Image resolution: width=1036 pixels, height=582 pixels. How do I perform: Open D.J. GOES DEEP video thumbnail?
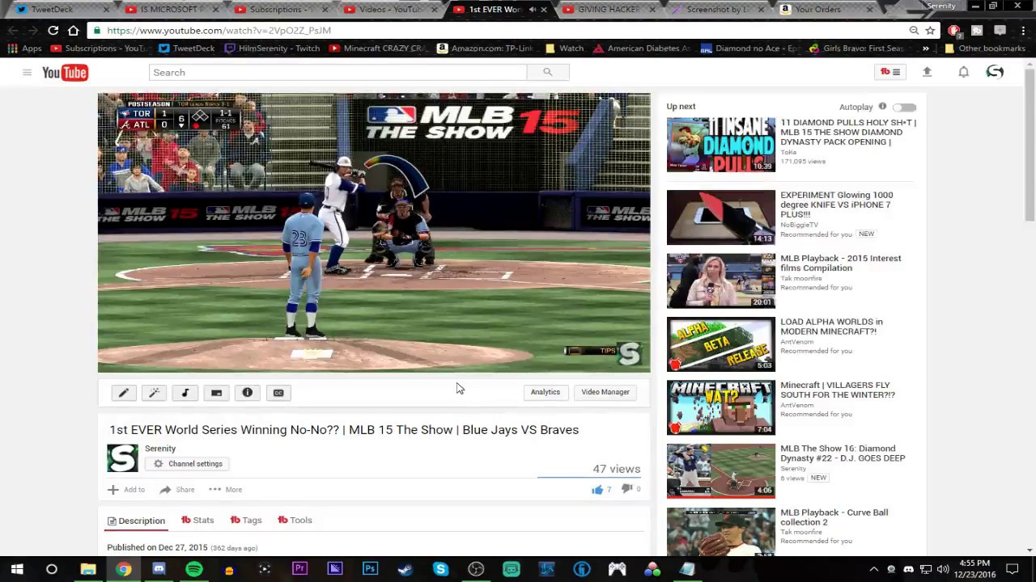721,471
